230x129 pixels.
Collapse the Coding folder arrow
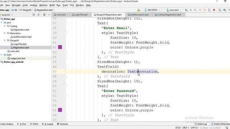coord(5,26)
